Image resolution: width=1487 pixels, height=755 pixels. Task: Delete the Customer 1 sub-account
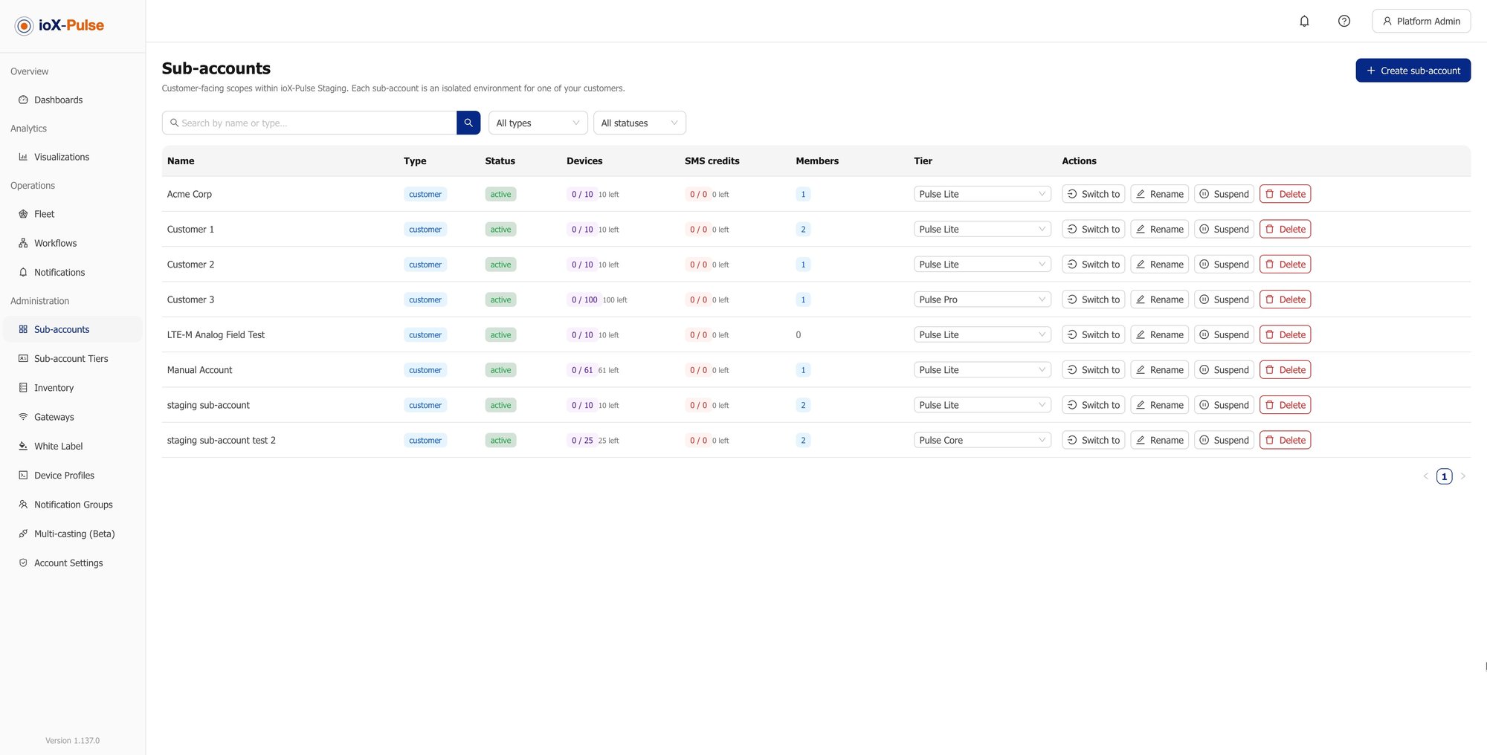click(x=1285, y=229)
